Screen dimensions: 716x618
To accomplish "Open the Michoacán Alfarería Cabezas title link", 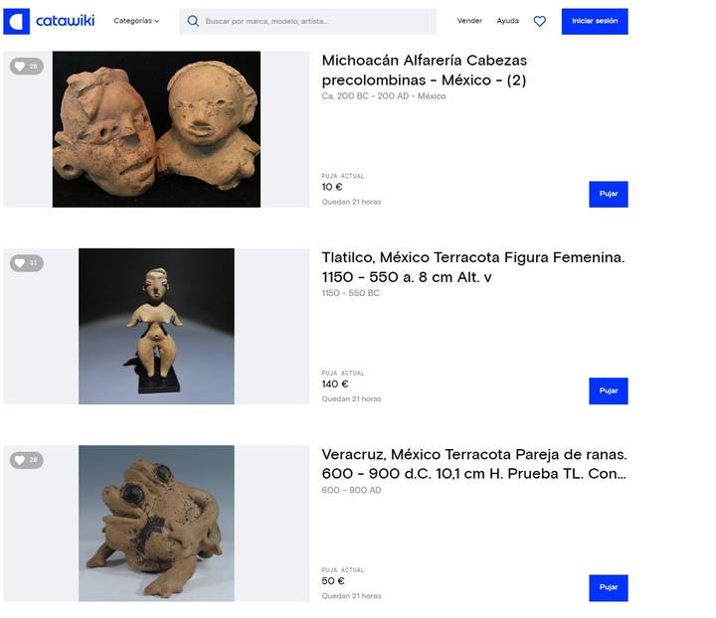I will tap(425, 71).
